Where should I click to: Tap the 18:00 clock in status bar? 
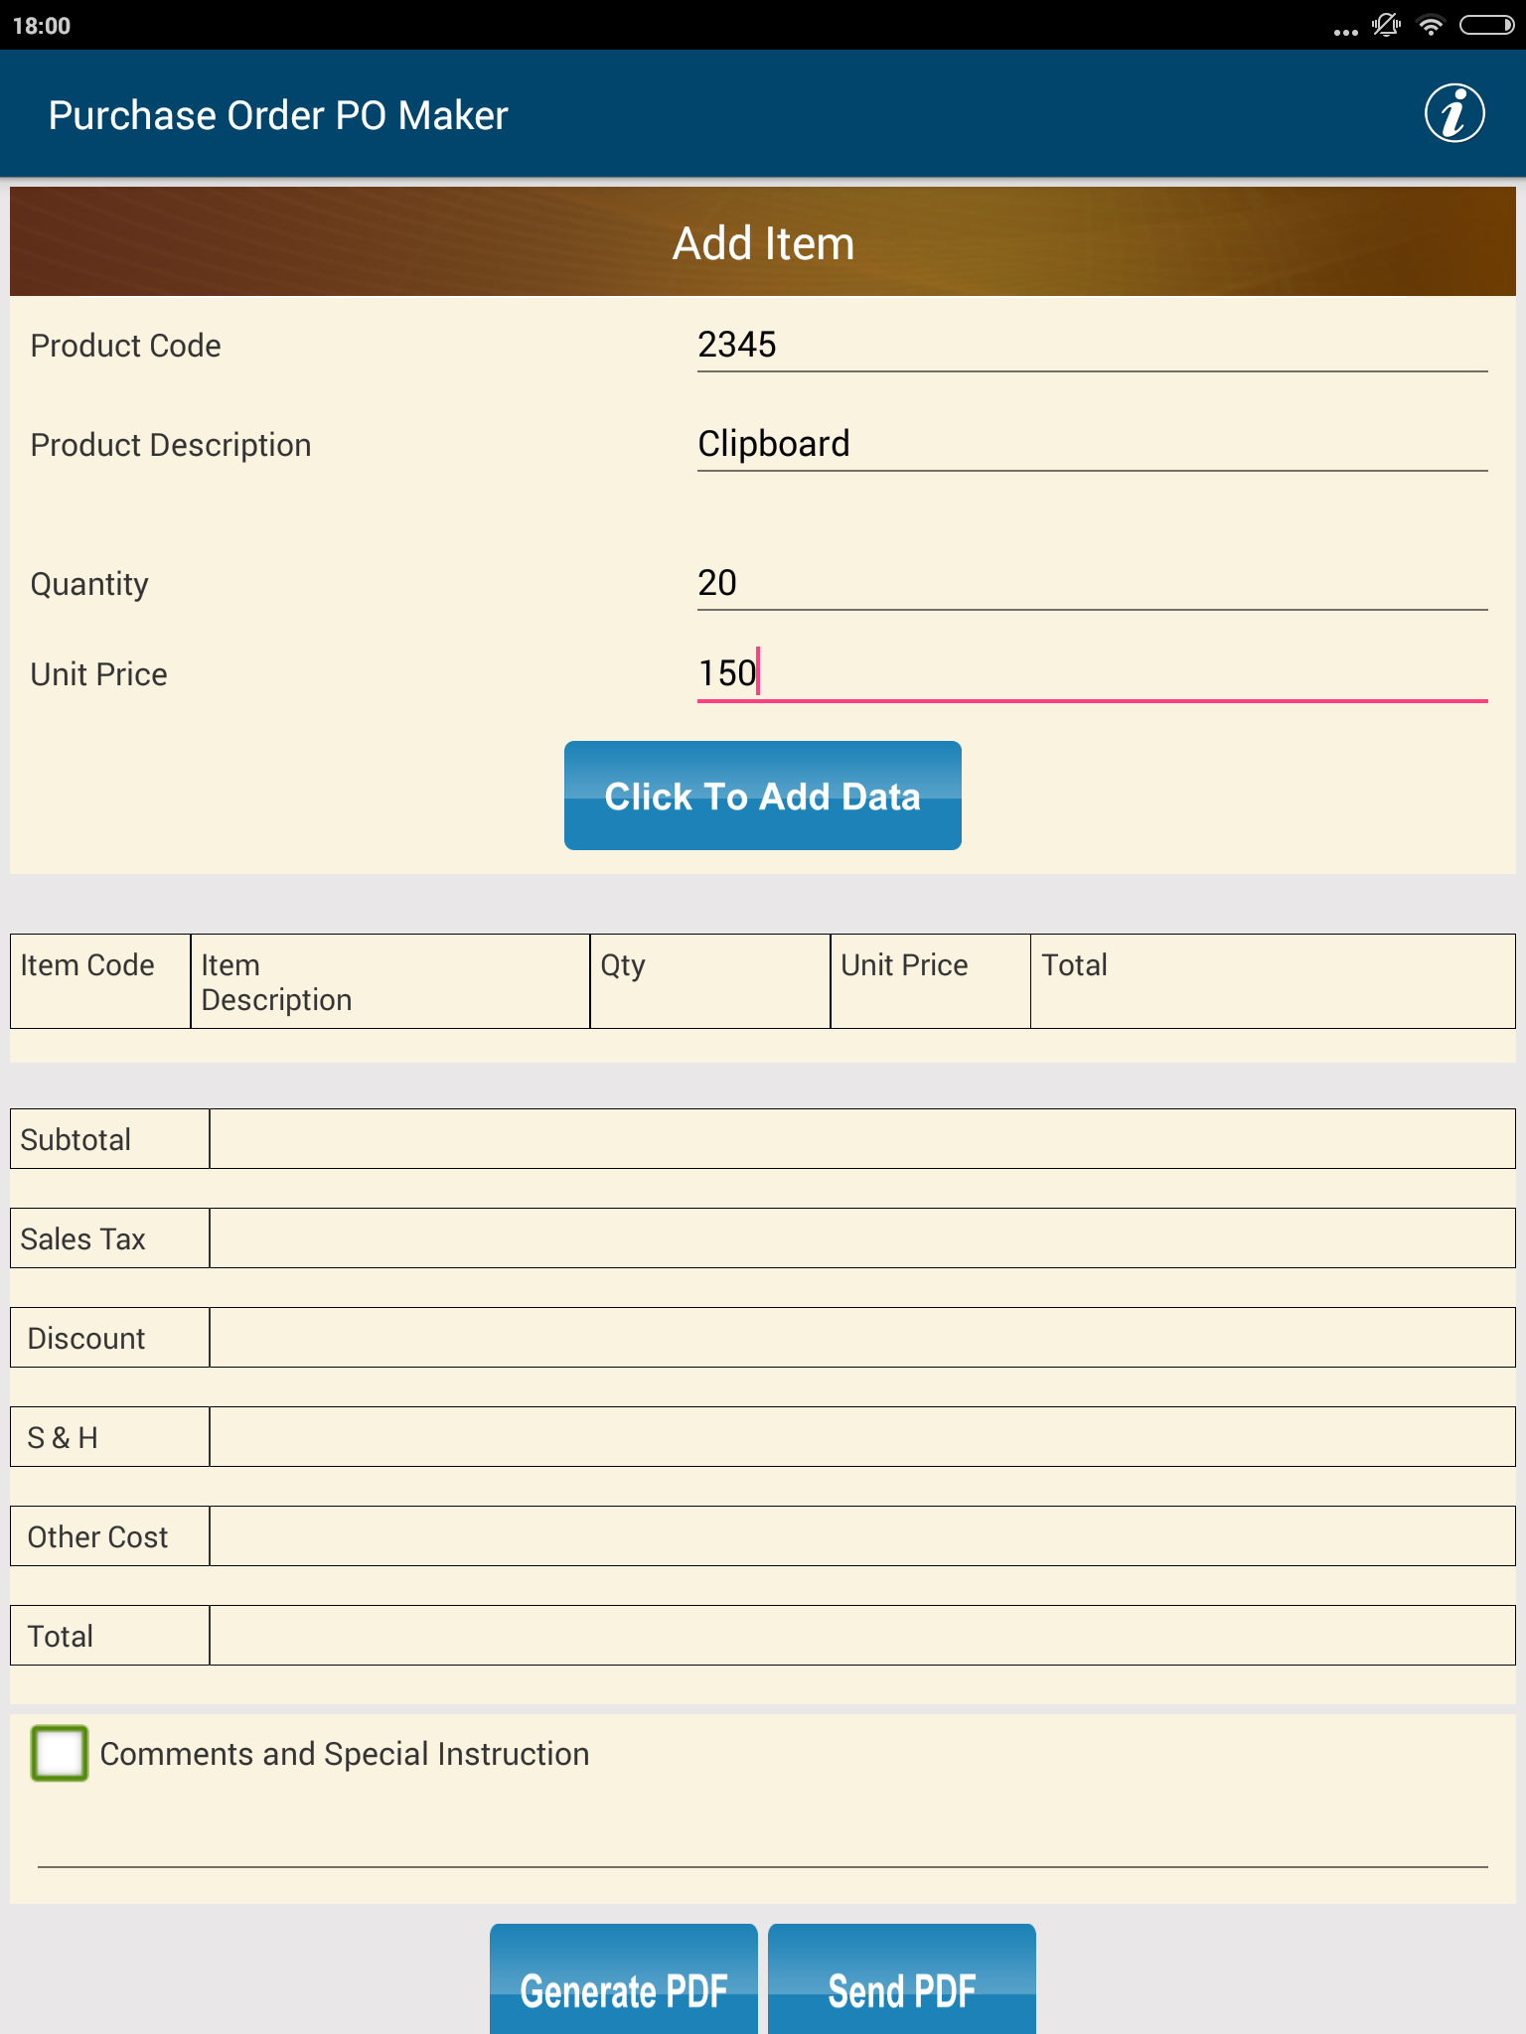(42, 26)
